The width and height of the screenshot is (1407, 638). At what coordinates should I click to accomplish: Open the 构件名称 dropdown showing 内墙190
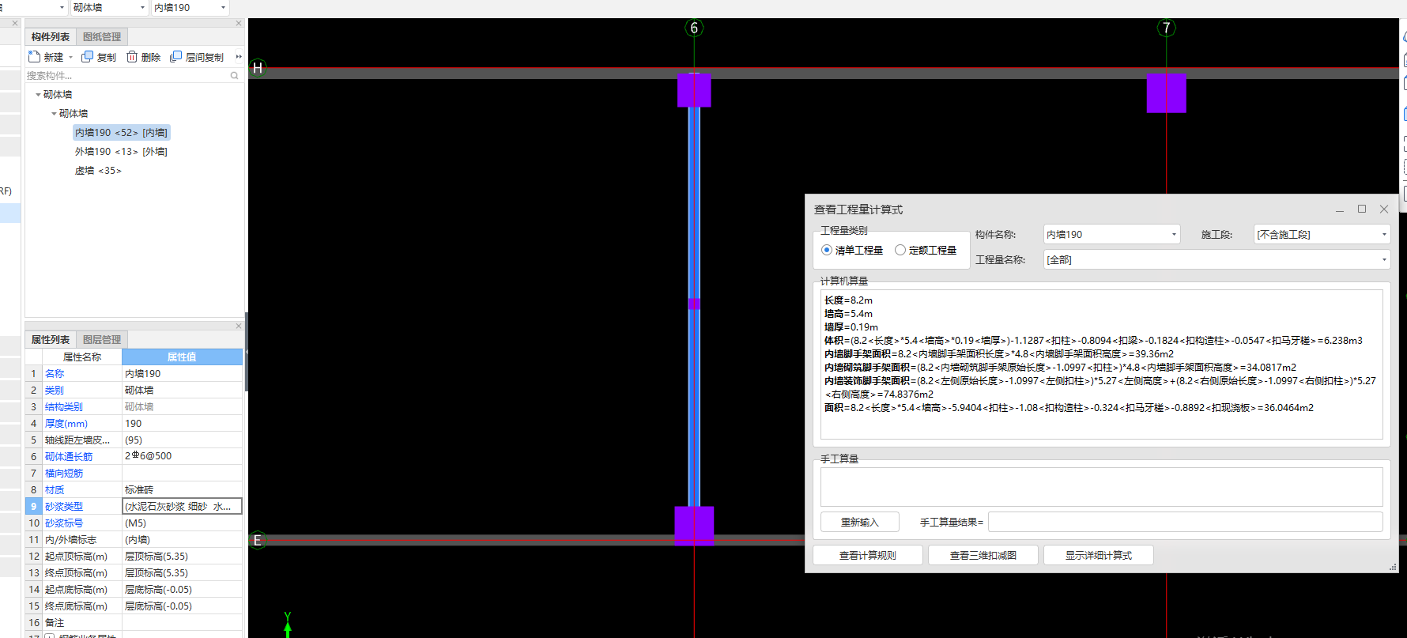click(x=1111, y=235)
